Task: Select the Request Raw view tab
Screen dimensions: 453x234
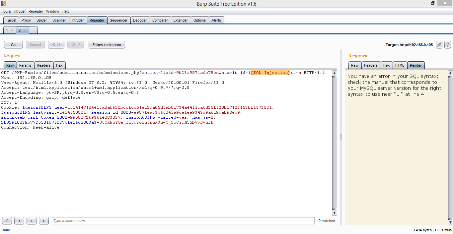Action: click(x=10, y=65)
